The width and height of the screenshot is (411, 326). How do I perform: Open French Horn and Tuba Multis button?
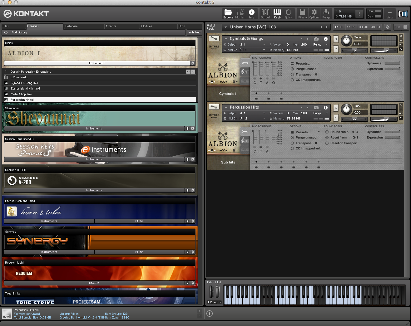point(139,221)
